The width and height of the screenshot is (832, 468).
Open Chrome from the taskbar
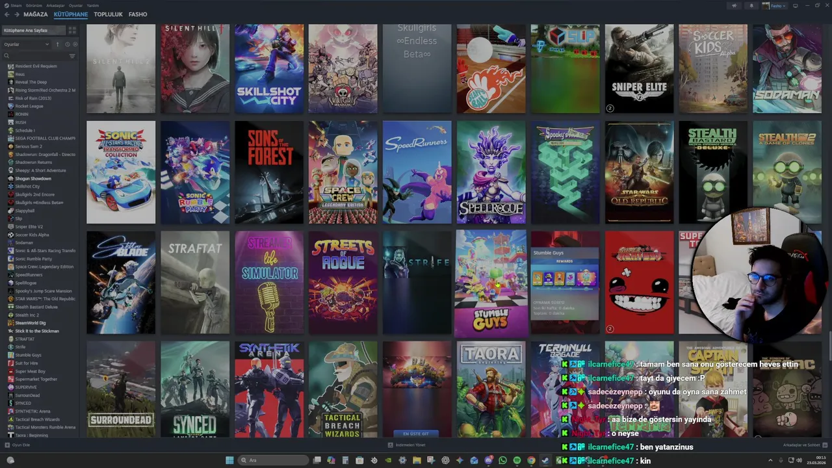pyautogui.click(x=531, y=460)
